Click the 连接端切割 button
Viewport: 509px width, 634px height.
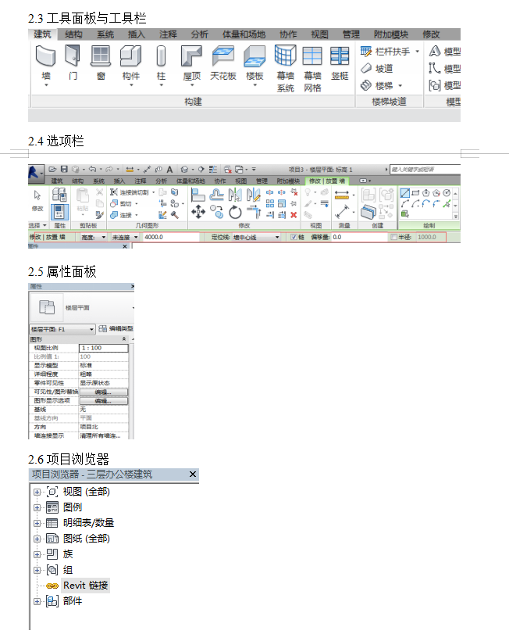point(130,192)
